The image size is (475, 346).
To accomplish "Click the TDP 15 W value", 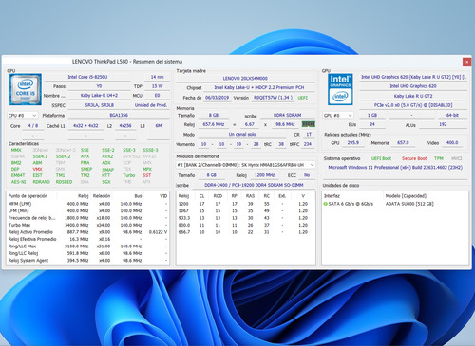I will coord(157,86).
